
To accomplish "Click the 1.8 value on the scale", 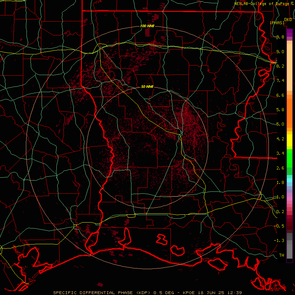I will coord(280,182).
